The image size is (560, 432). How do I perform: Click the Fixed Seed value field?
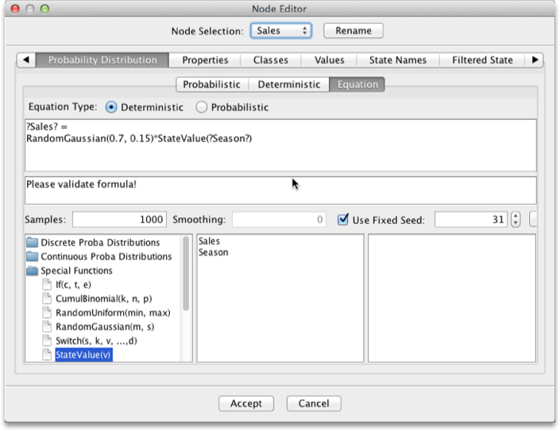pos(471,219)
